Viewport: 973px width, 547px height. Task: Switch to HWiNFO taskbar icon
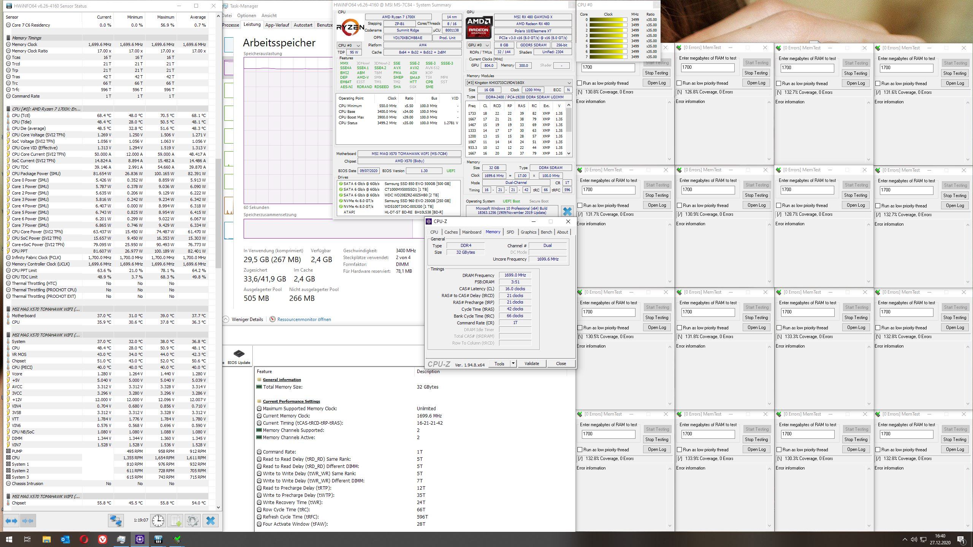pos(158,539)
